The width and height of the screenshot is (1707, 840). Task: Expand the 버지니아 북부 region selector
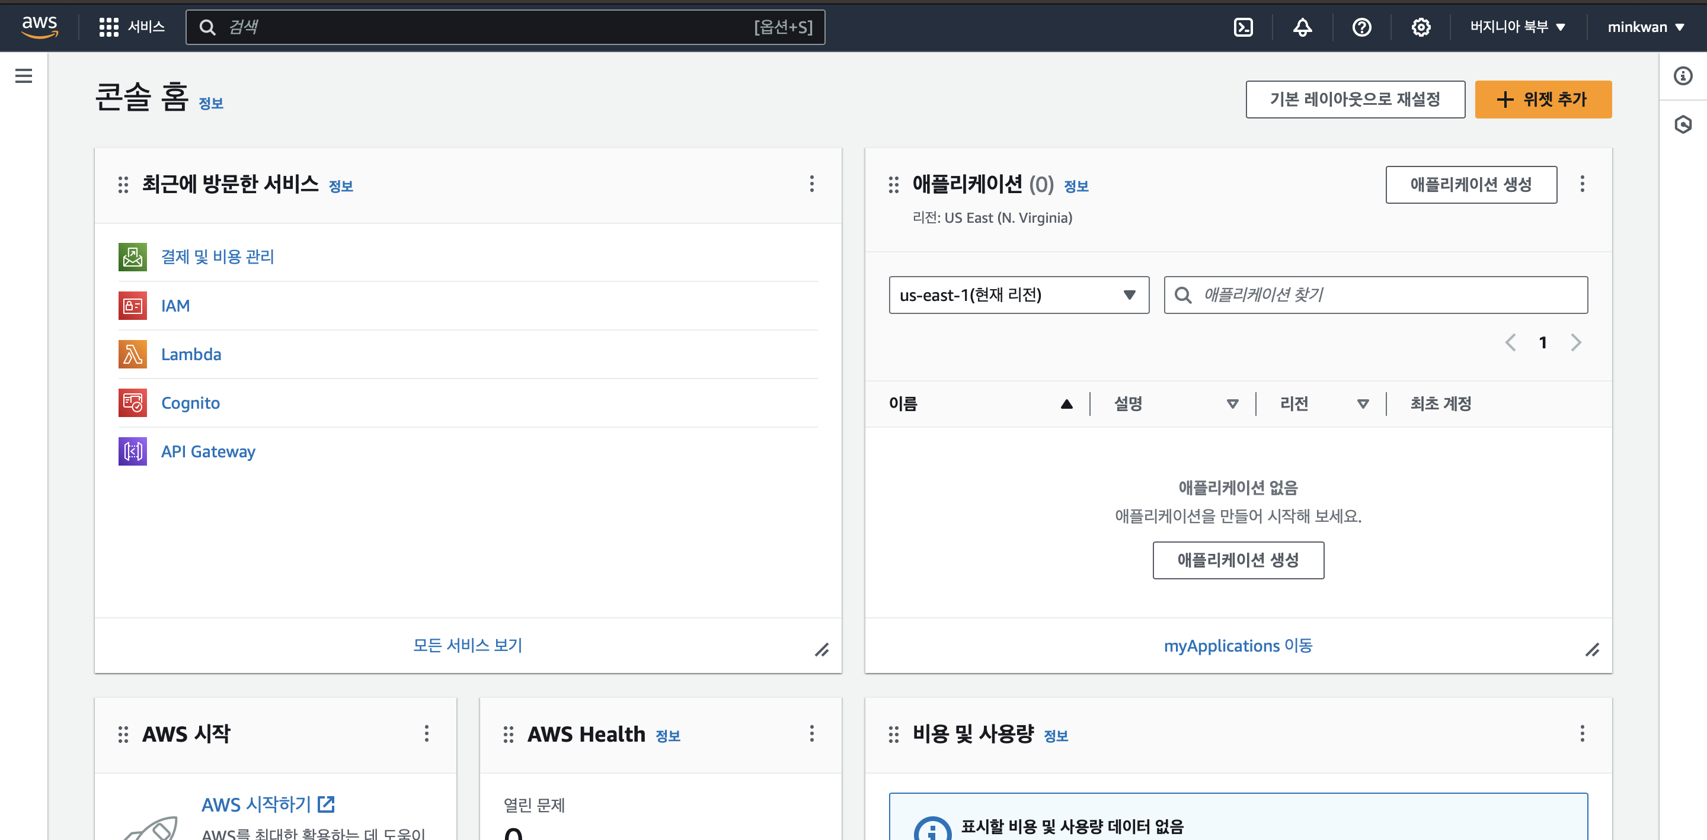(1517, 27)
